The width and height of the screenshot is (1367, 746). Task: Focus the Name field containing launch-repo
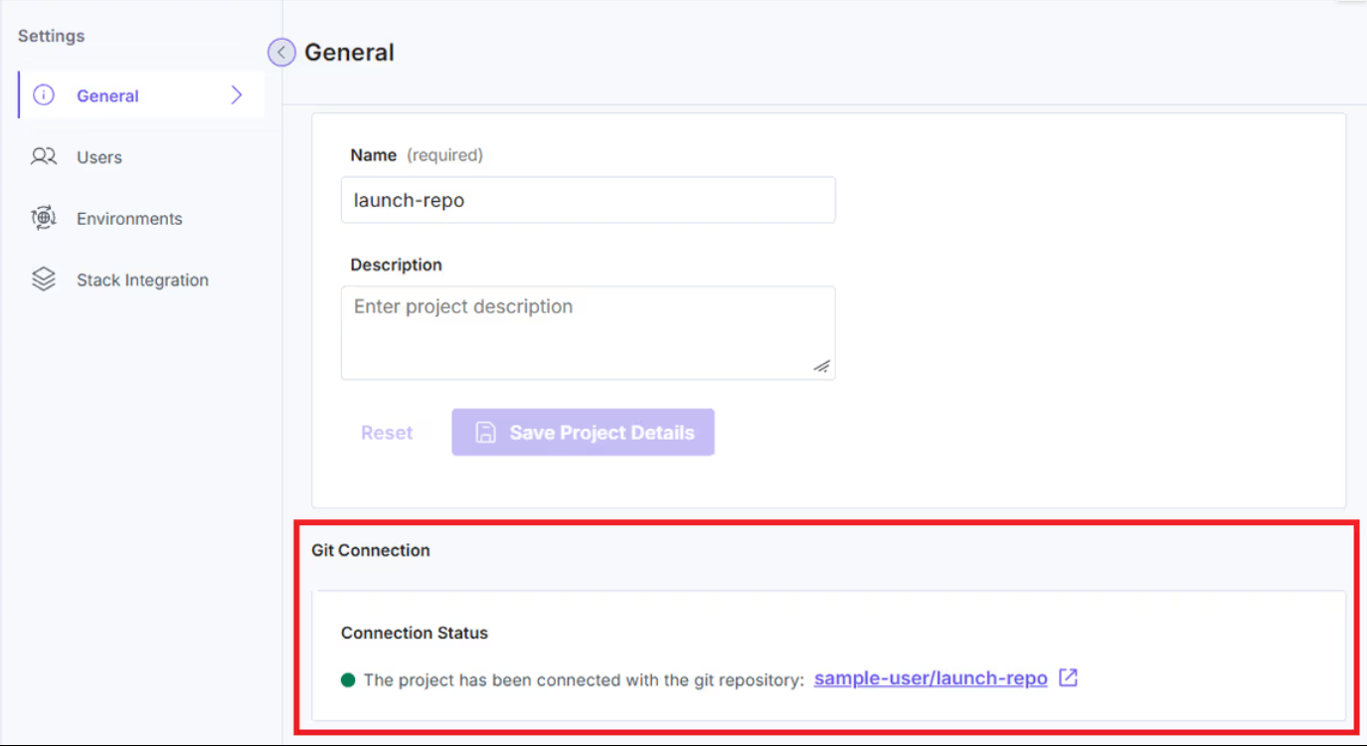(x=588, y=201)
